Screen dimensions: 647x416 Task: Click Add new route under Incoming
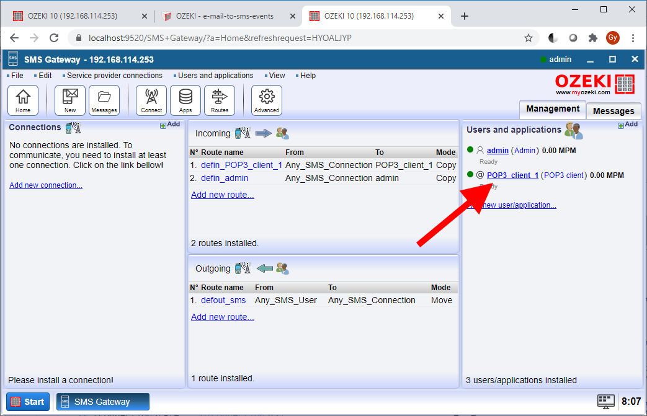tap(223, 195)
